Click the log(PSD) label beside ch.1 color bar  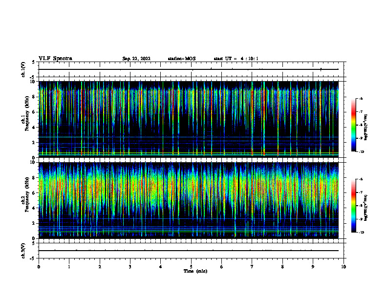[365, 128]
